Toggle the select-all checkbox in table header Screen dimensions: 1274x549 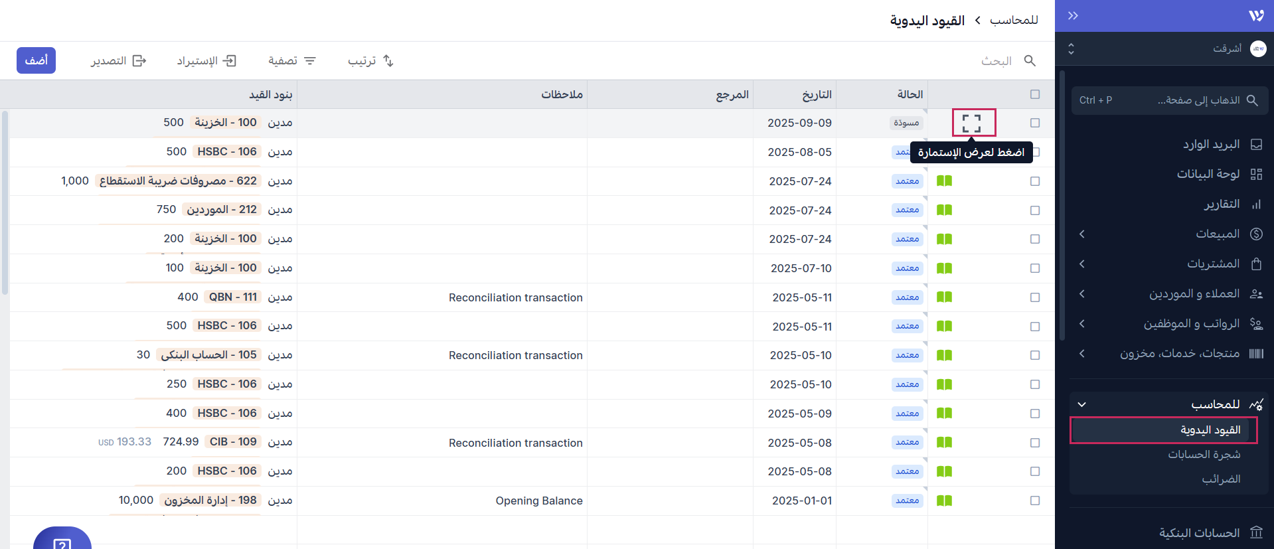pos(1035,94)
